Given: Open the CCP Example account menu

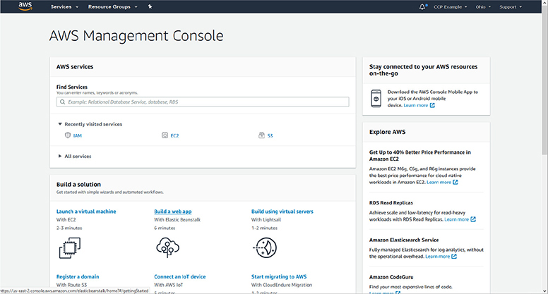Looking at the screenshot, I should tap(451, 6).
